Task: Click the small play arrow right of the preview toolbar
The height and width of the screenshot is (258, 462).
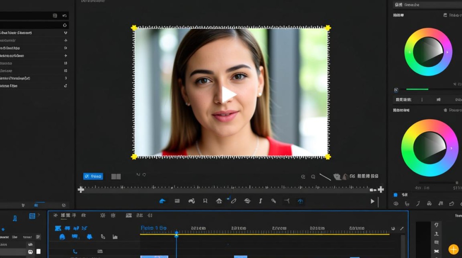Action: tap(372, 201)
